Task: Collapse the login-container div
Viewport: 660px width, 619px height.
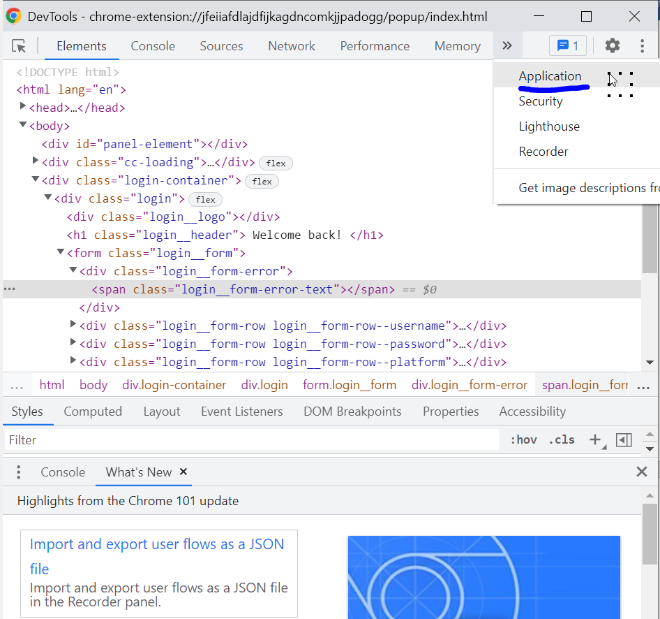Action: coord(36,179)
